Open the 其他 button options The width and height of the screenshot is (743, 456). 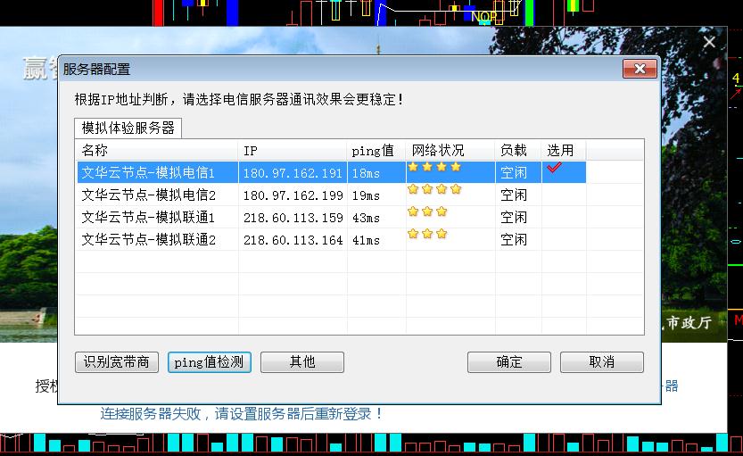pos(302,361)
